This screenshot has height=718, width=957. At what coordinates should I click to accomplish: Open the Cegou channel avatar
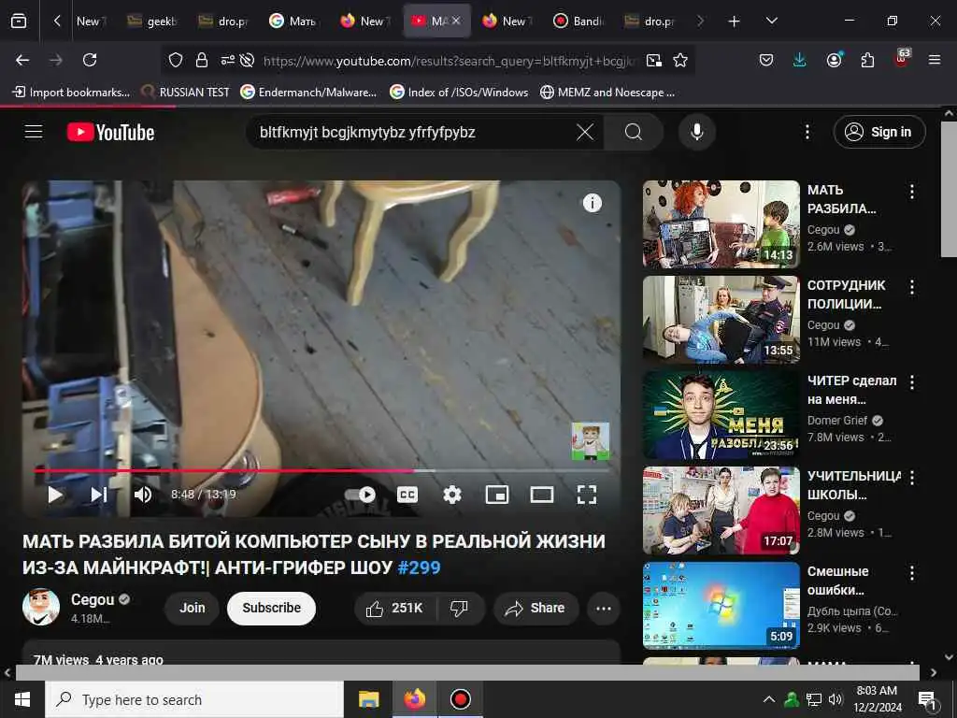click(41, 607)
